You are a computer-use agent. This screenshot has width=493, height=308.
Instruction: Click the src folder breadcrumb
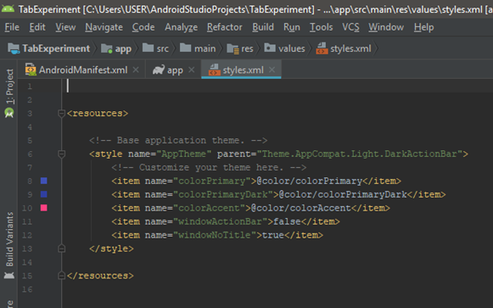[155, 48]
